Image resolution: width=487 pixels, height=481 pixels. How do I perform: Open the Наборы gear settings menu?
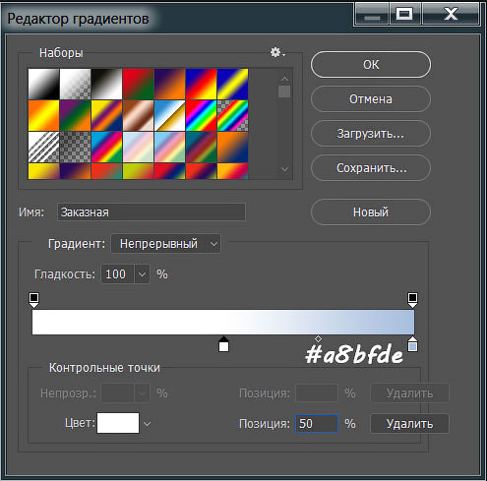[277, 52]
